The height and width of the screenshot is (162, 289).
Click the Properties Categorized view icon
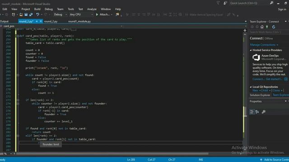(x=252, y=112)
